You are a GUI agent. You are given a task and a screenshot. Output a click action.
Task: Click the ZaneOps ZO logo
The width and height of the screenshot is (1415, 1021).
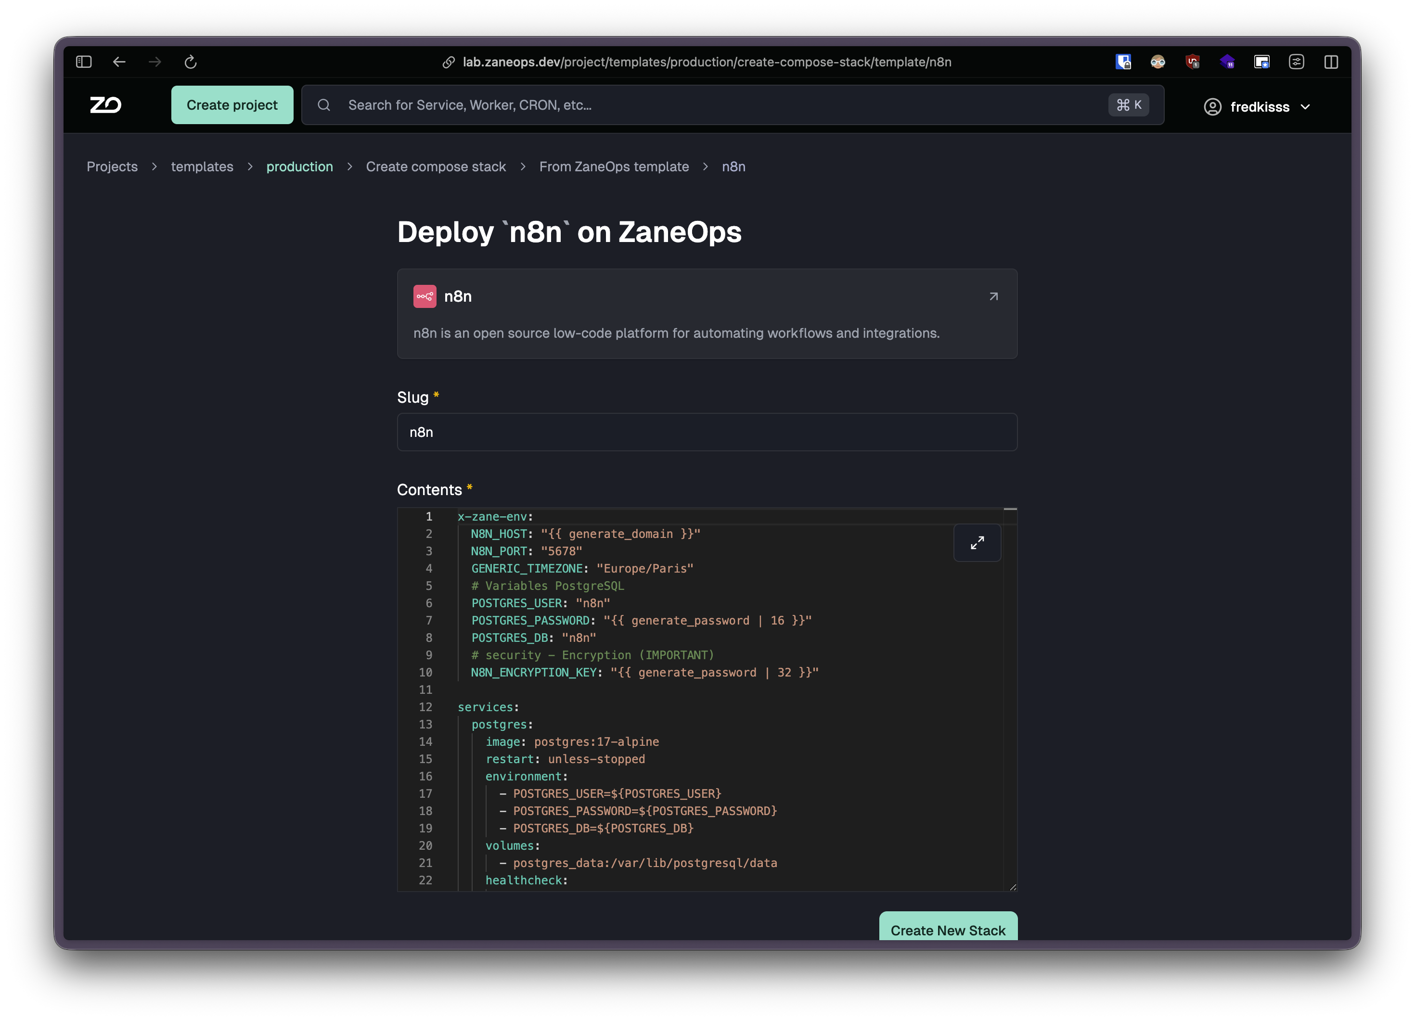click(105, 105)
